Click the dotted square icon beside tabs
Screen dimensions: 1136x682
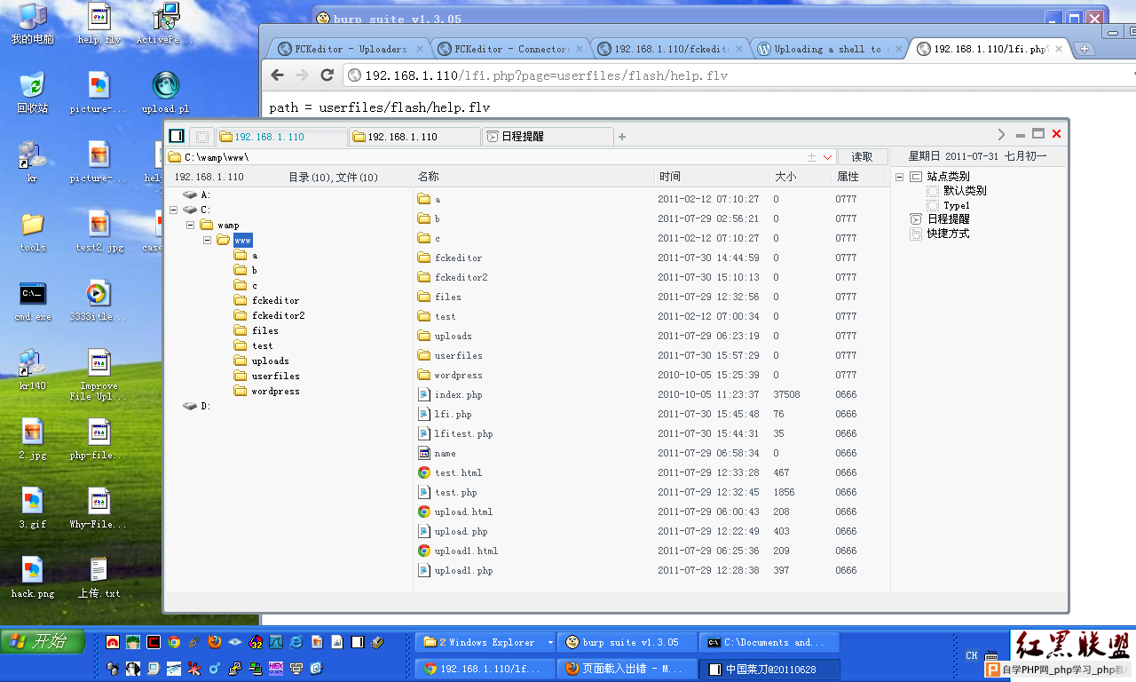(202, 137)
